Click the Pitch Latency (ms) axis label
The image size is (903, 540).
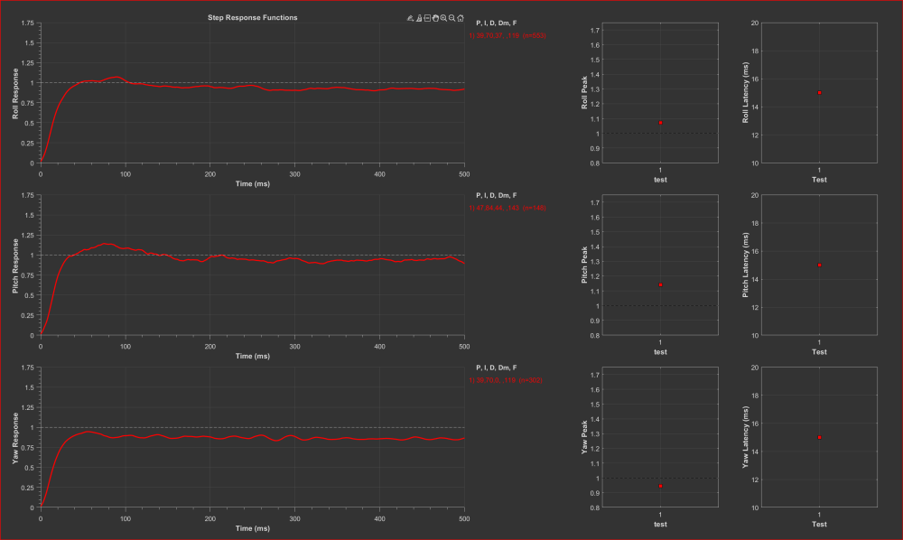point(746,265)
